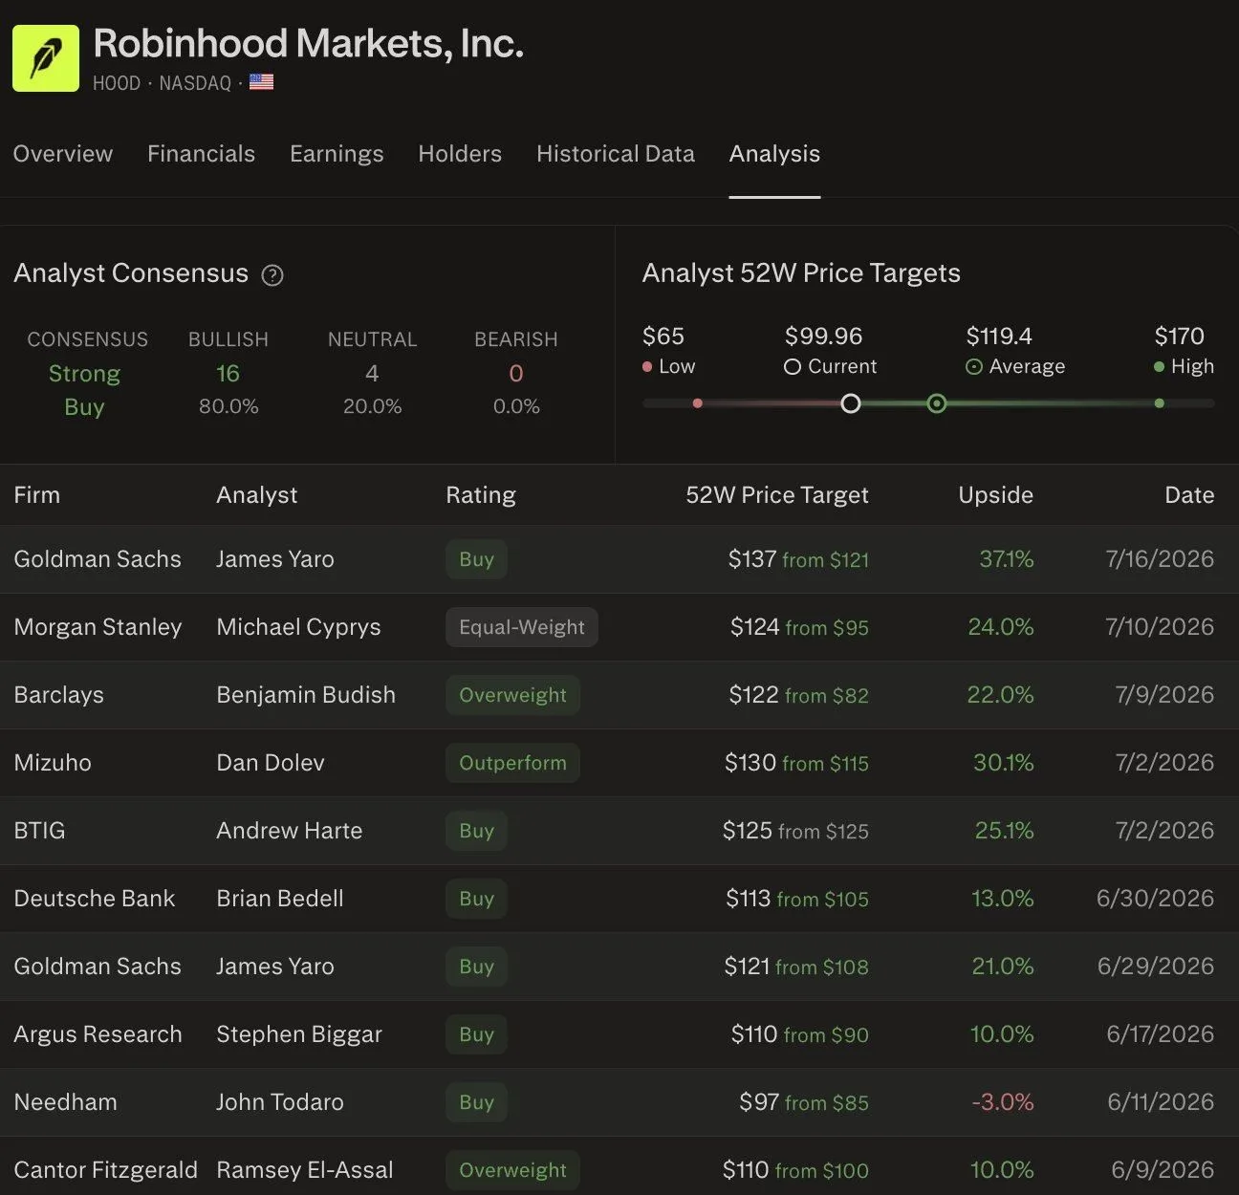Click the Buy rating badge for James Yaro 7/16/2026

(476, 559)
